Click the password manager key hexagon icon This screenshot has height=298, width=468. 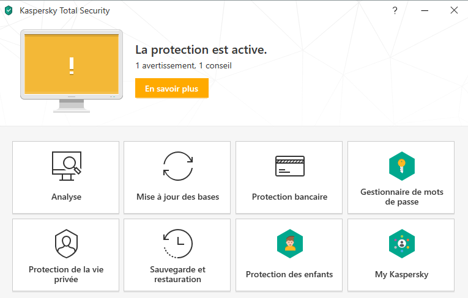tap(401, 165)
